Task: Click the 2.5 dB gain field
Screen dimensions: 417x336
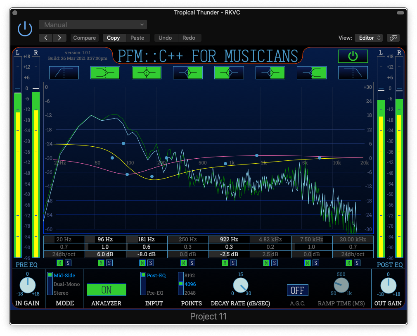Action: [x=270, y=254]
